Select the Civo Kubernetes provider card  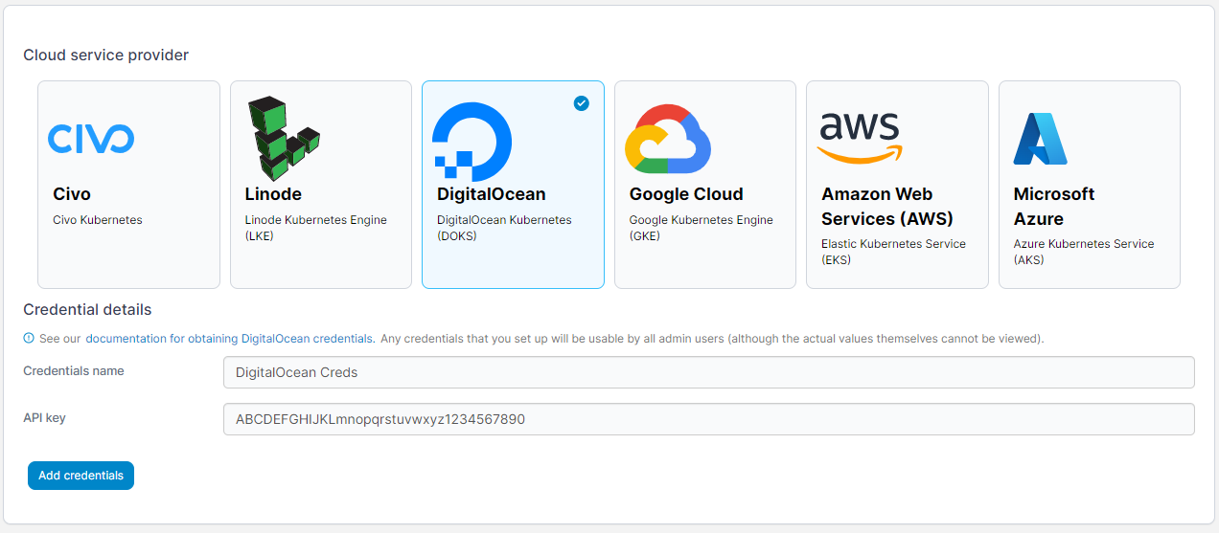128,185
